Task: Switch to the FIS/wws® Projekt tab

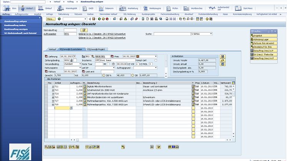Action: coord(97,50)
